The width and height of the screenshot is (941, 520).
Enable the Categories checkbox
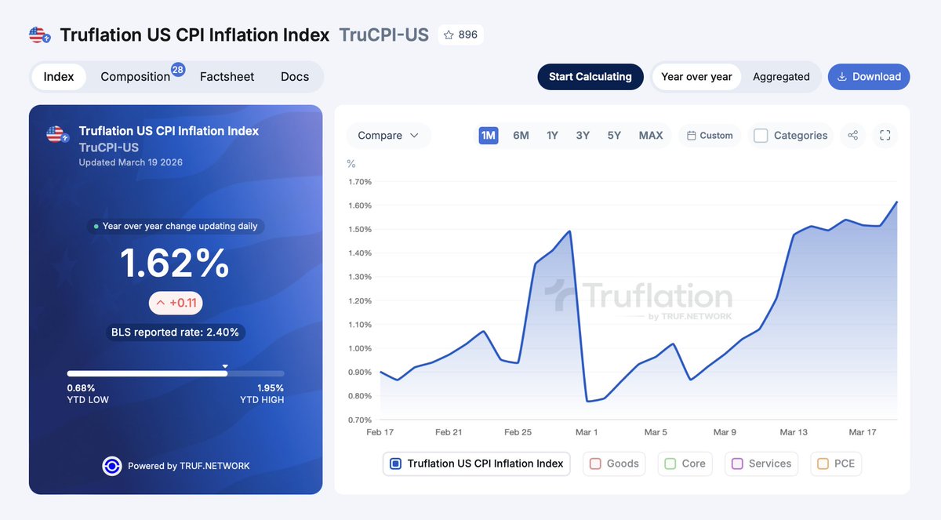tap(761, 136)
